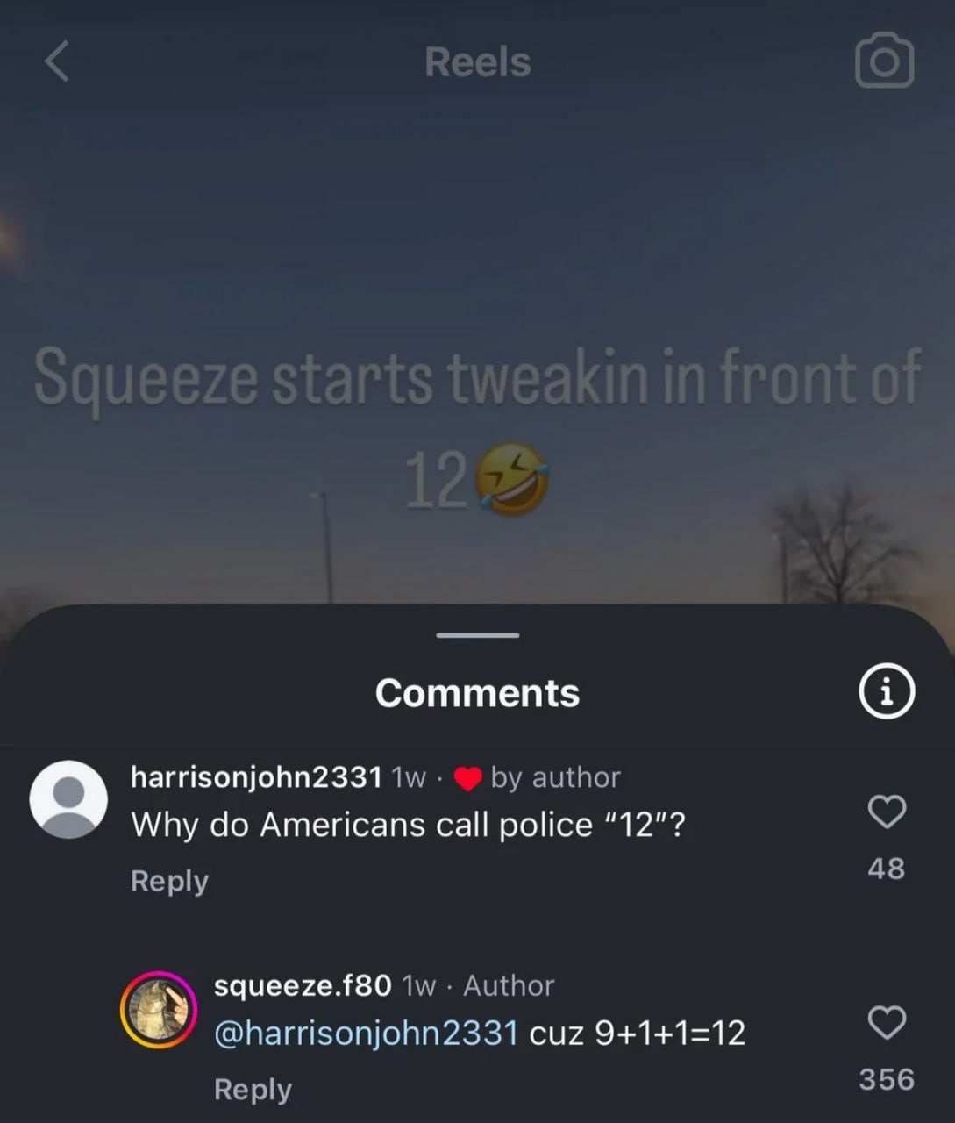Viewport: 955px width, 1123px height.
Task: Reply to squeeze.f80's comment
Action: [253, 1089]
